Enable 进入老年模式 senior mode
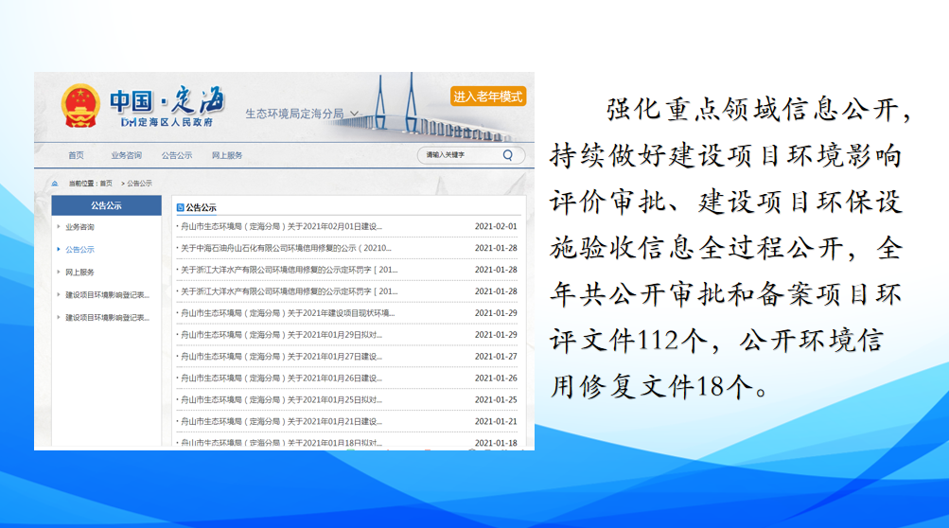The image size is (949, 528). pyautogui.click(x=487, y=97)
